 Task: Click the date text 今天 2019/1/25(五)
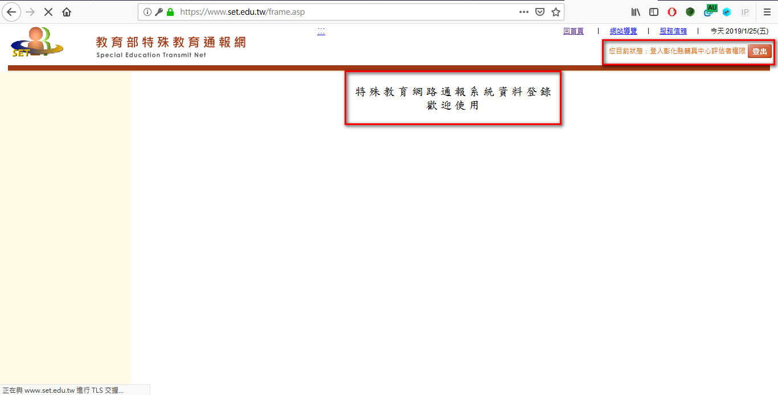point(739,31)
